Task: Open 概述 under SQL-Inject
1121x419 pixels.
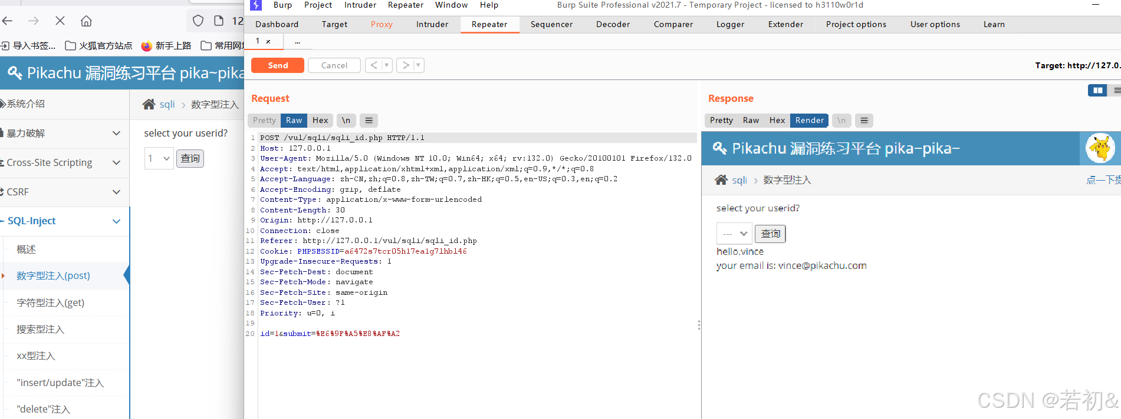Action: coord(26,250)
